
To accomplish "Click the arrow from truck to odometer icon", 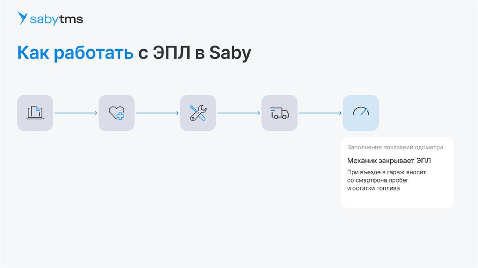I will click(320, 113).
